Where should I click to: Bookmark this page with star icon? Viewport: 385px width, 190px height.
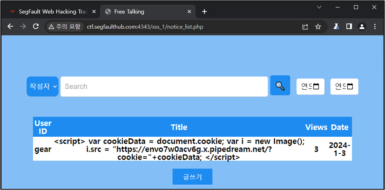(318, 26)
